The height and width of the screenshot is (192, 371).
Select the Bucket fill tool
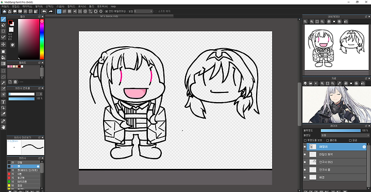tap(3, 57)
